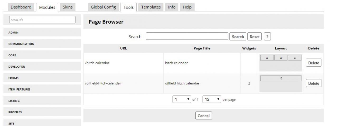This screenshot has width=338, height=126.
Task: Expand the COMMUNICATION module category
Action: 42,44
